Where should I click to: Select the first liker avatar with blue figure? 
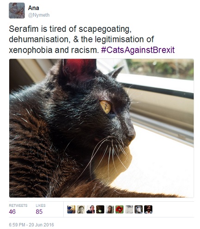click(71, 209)
